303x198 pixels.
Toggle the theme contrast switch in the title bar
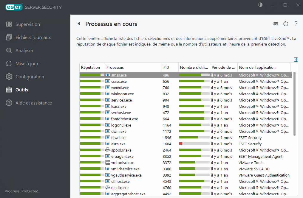tap(260, 5)
